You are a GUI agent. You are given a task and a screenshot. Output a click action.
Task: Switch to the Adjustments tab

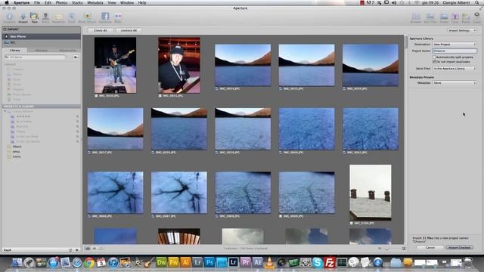[x=67, y=51]
